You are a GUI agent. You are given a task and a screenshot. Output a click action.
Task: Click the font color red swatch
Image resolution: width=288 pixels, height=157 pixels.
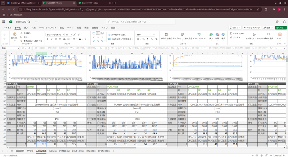tap(80, 39)
